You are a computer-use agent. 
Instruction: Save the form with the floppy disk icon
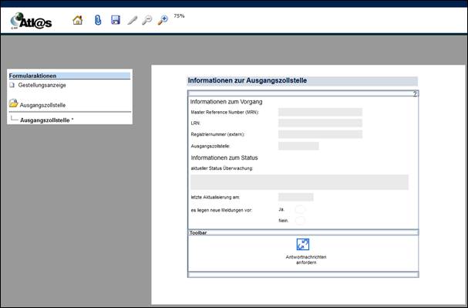(115, 20)
